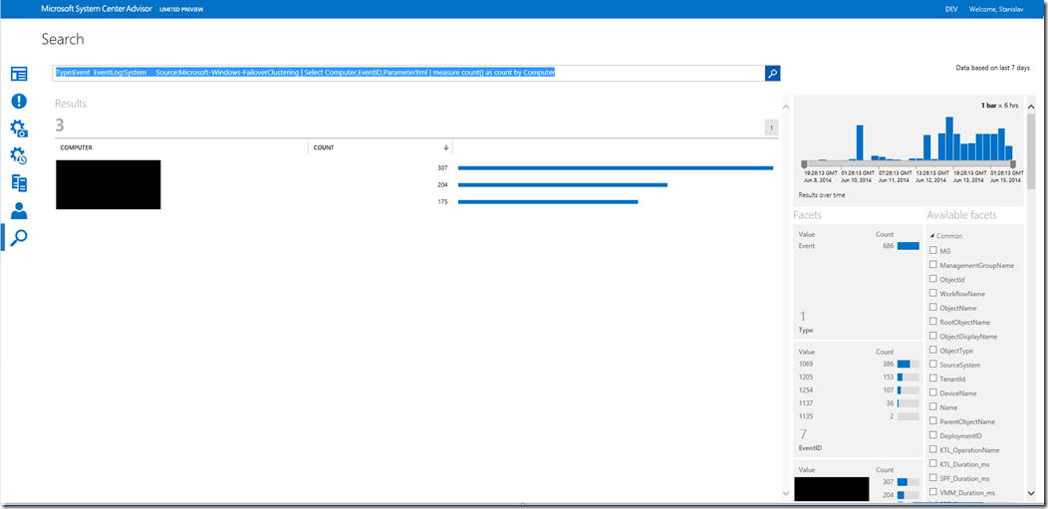Open the alerts exclamation sidebar icon

pos(19,102)
